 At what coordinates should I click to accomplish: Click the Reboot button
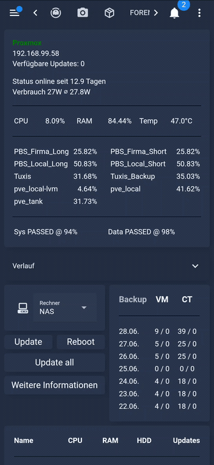81,342
